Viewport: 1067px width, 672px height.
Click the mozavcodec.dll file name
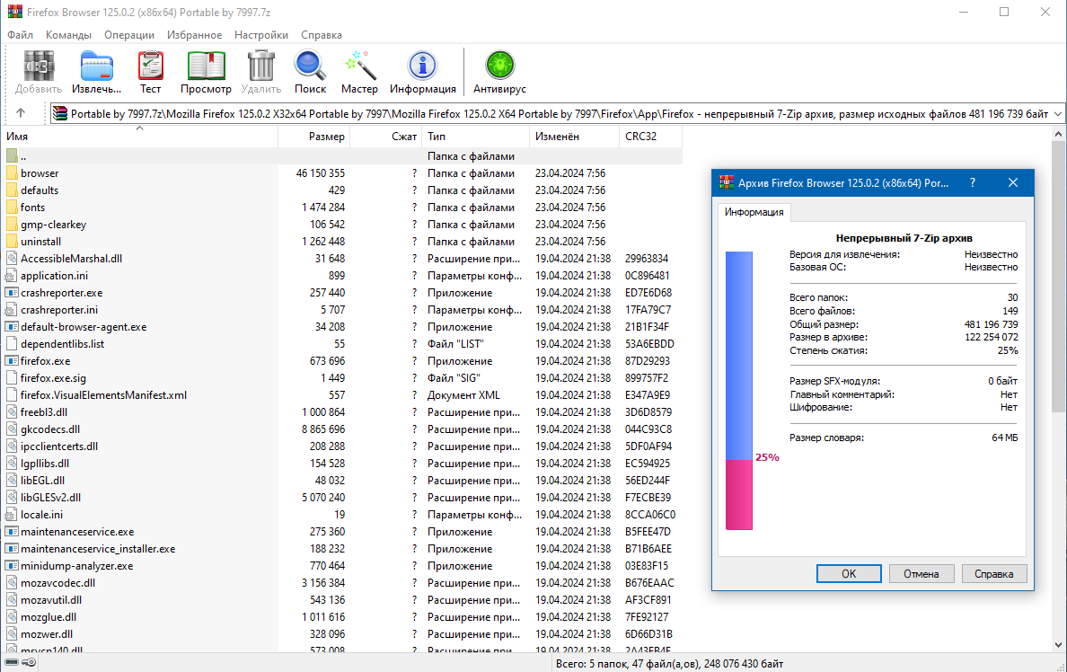pos(57,583)
